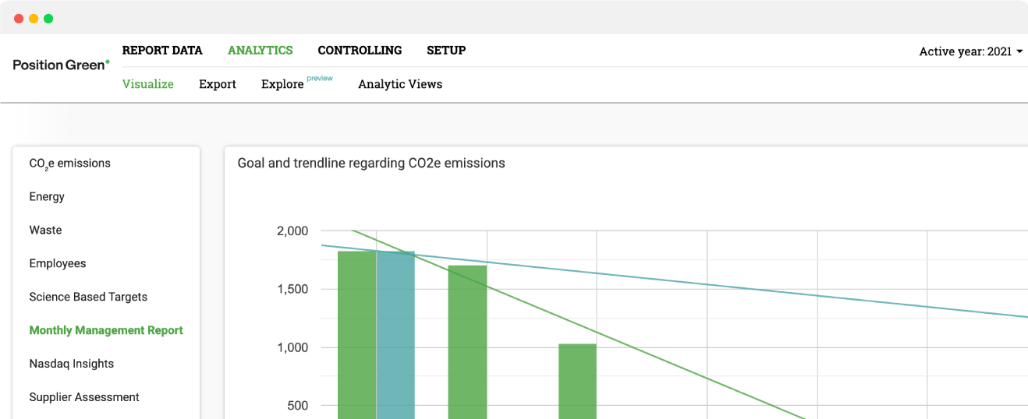
Task: Click the Position Green logo
Action: 61,65
